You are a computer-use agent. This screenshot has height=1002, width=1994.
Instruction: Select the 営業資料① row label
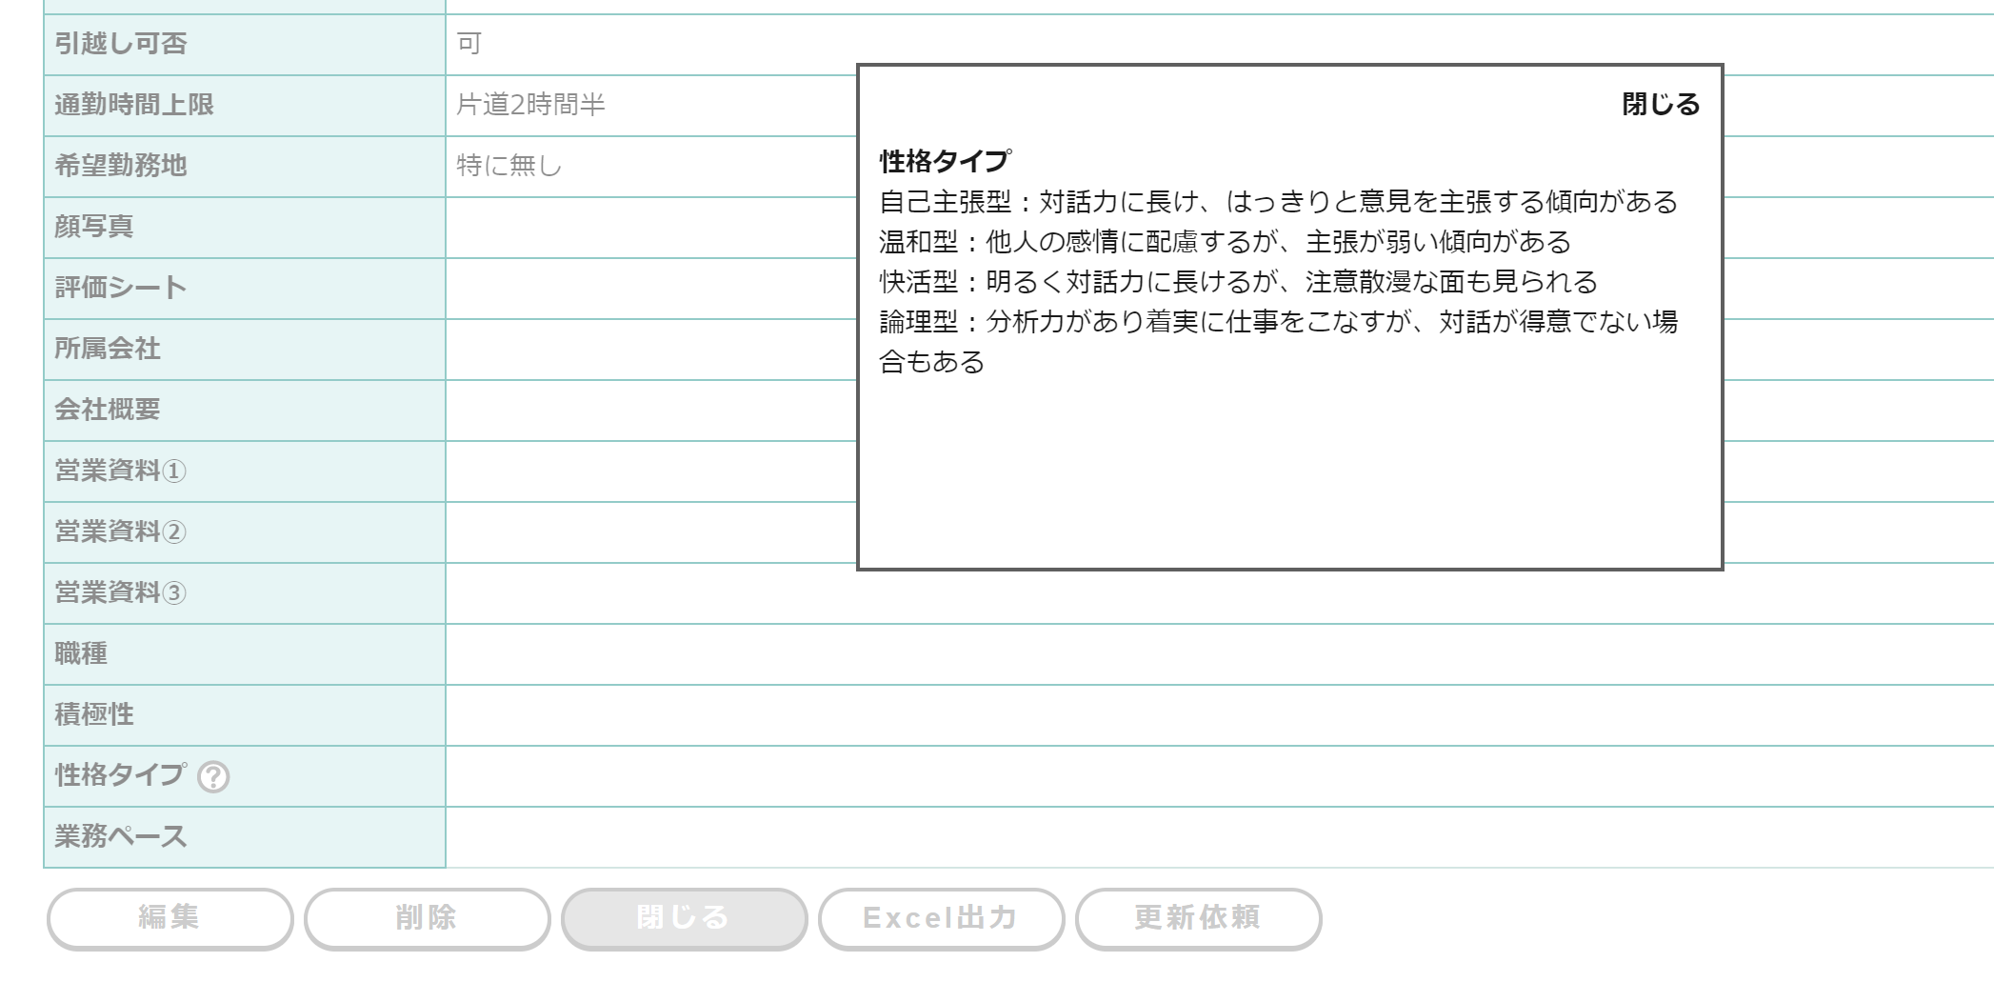(x=121, y=471)
